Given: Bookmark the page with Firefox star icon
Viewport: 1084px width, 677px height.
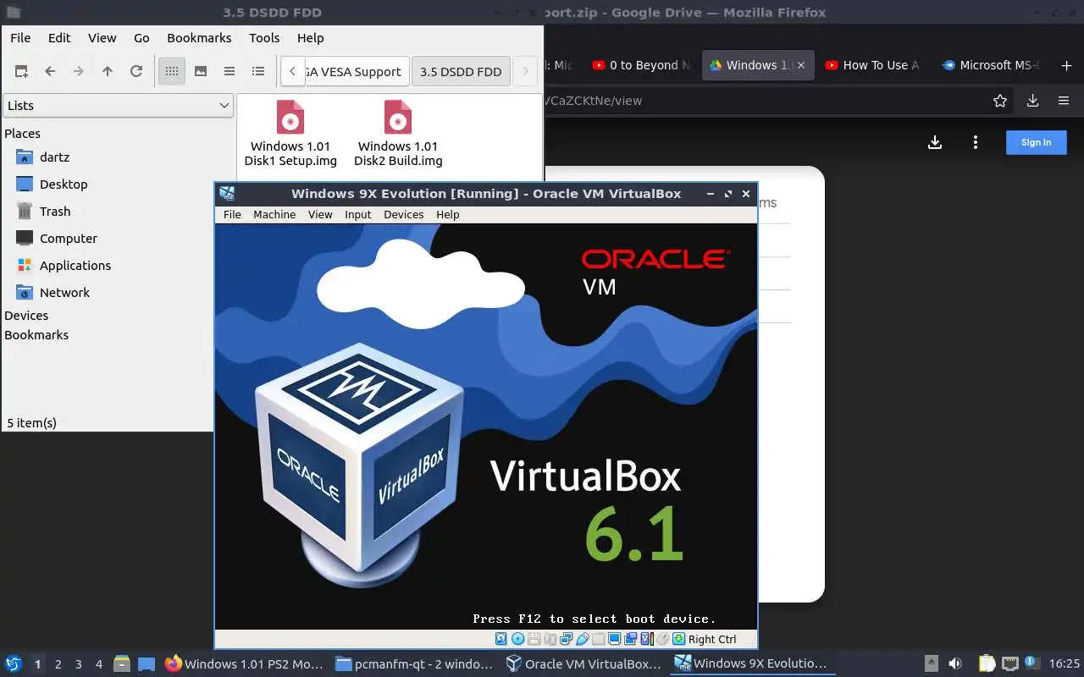Looking at the screenshot, I should click(x=1000, y=101).
